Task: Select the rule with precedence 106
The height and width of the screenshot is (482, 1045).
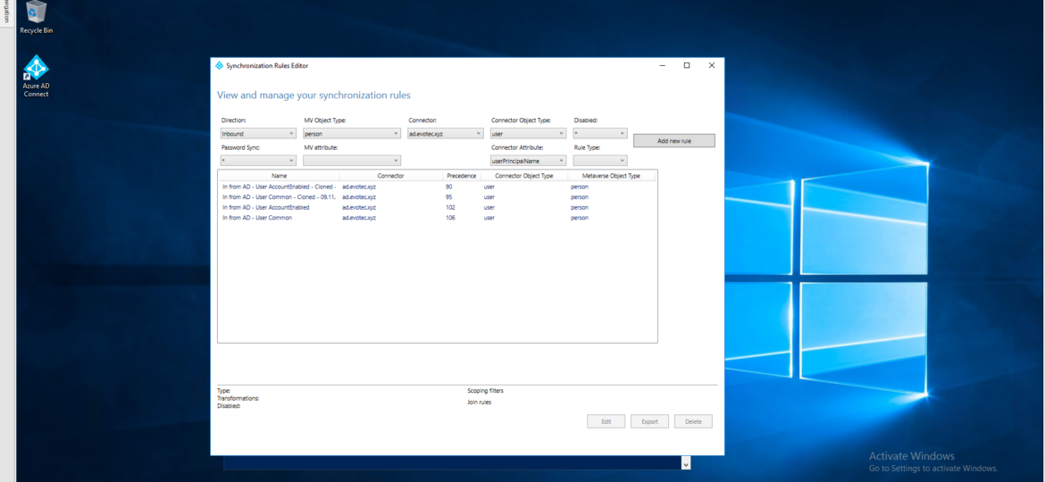Action: pyautogui.click(x=437, y=218)
